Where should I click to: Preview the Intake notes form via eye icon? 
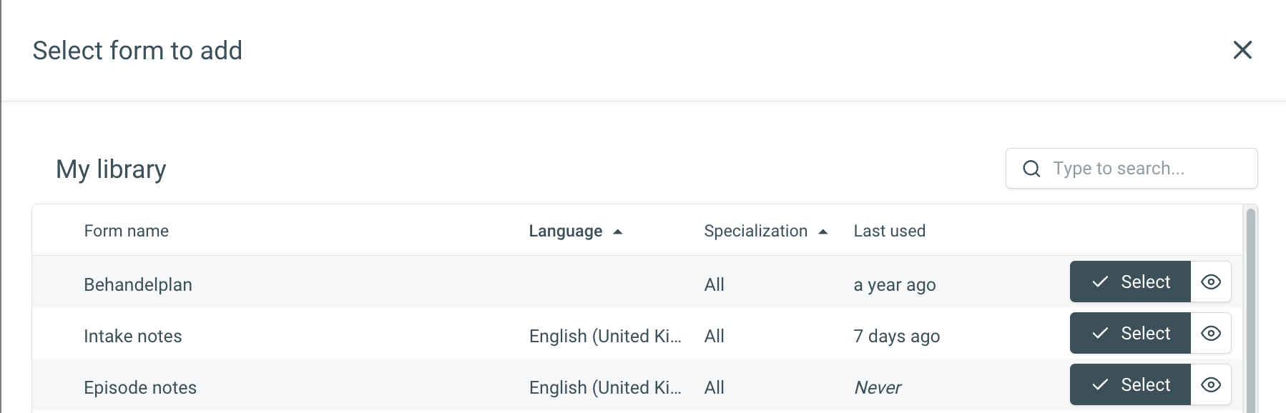(1211, 333)
